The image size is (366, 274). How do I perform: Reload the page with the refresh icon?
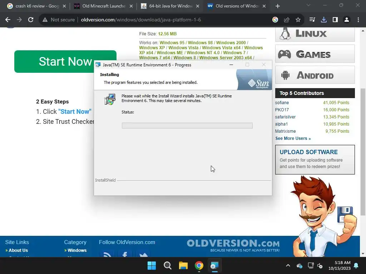pyautogui.click(x=31, y=20)
